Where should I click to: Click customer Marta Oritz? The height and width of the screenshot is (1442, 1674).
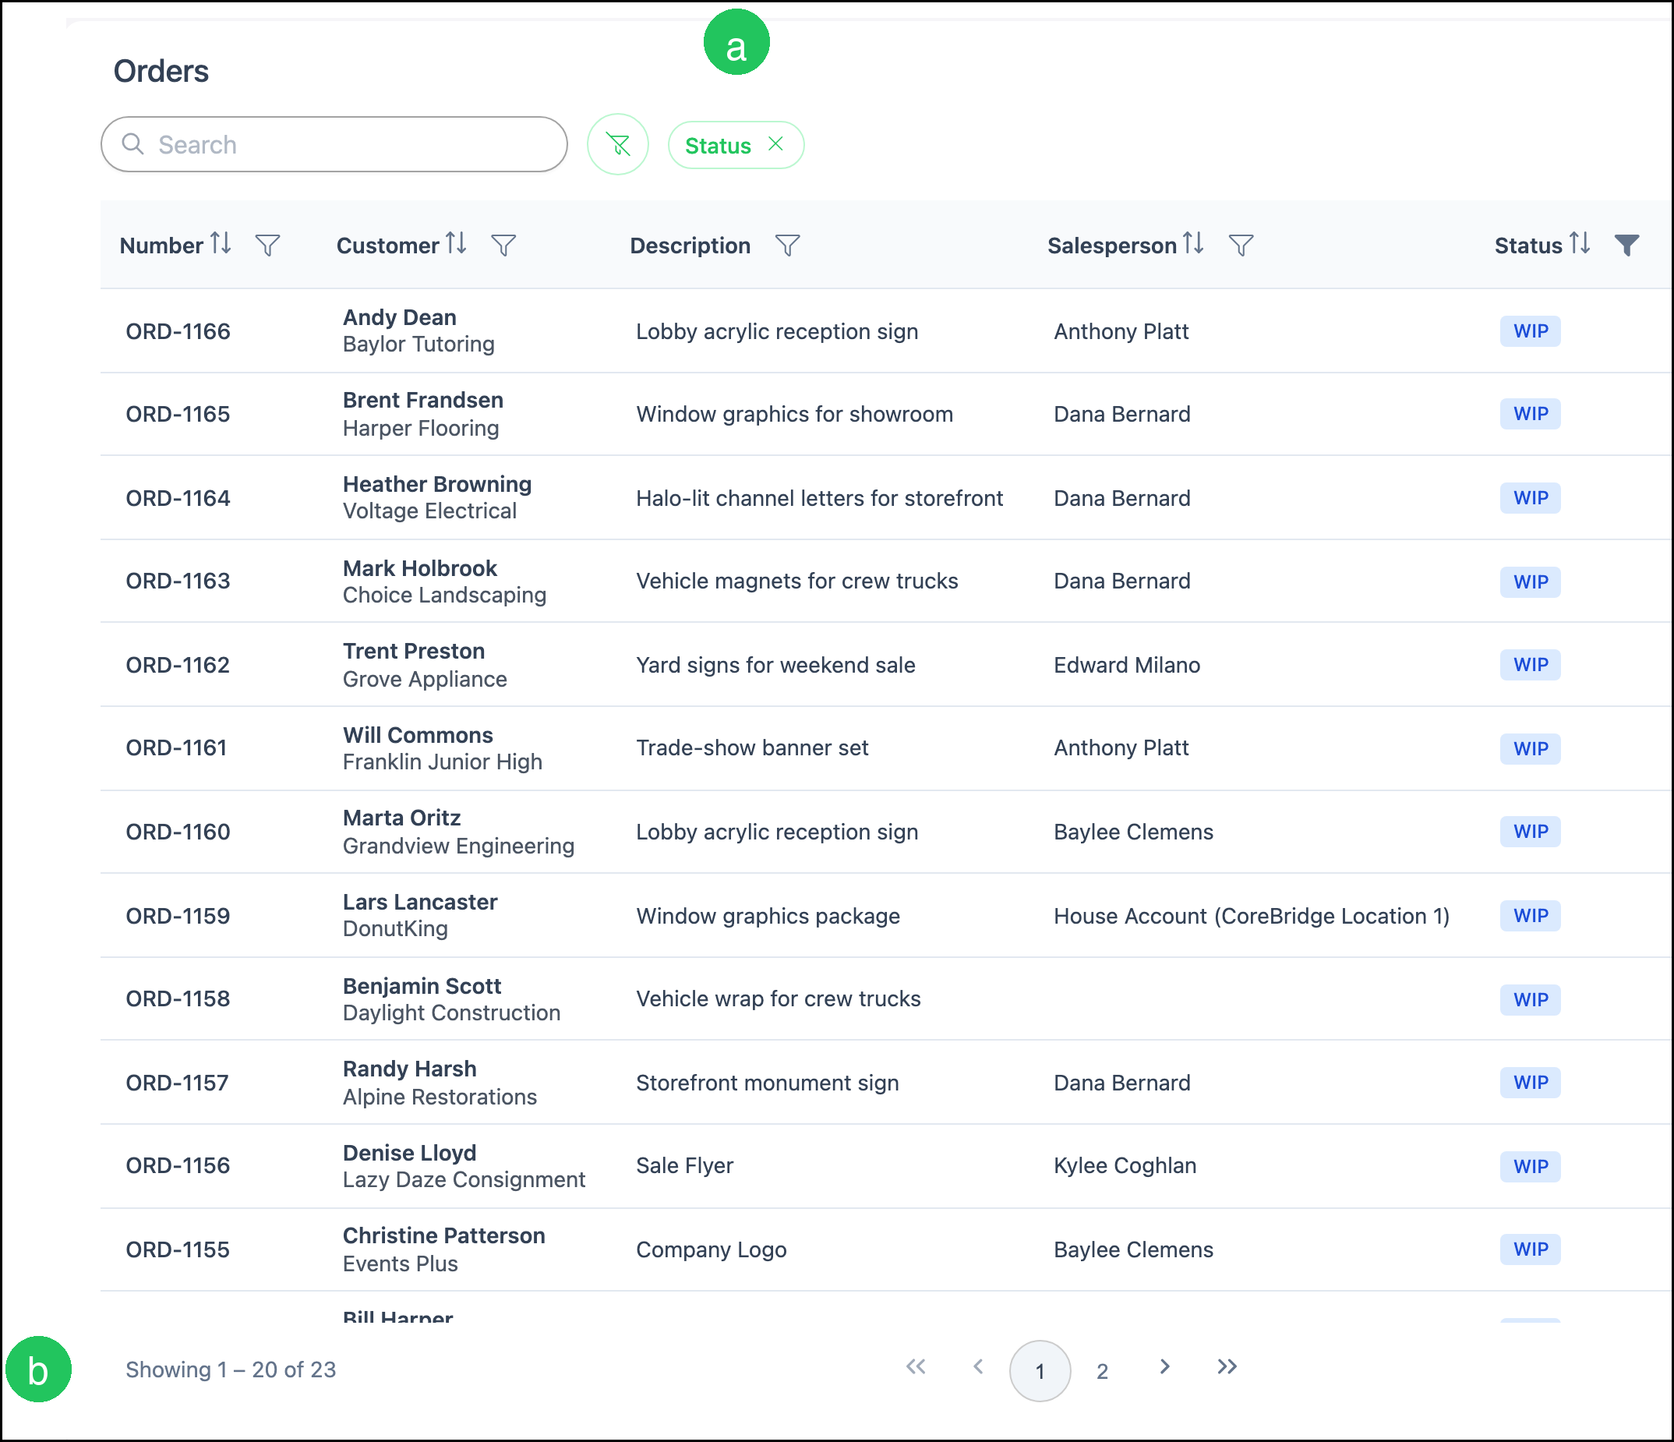coord(401,818)
